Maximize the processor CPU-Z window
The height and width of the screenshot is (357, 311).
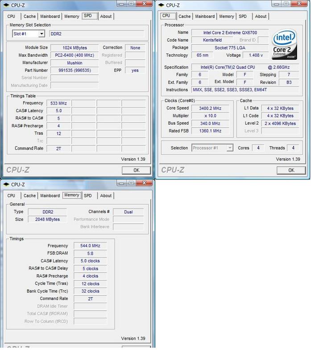[x=286, y=4]
